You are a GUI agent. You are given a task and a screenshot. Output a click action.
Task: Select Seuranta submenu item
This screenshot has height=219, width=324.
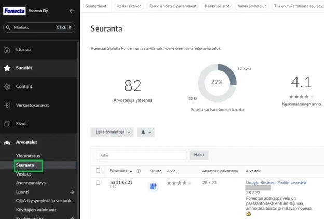click(25, 165)
